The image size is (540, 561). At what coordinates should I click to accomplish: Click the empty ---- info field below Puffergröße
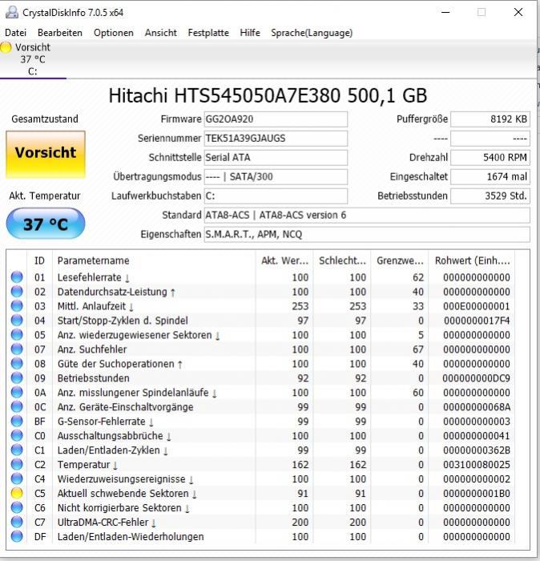[490, 139]
